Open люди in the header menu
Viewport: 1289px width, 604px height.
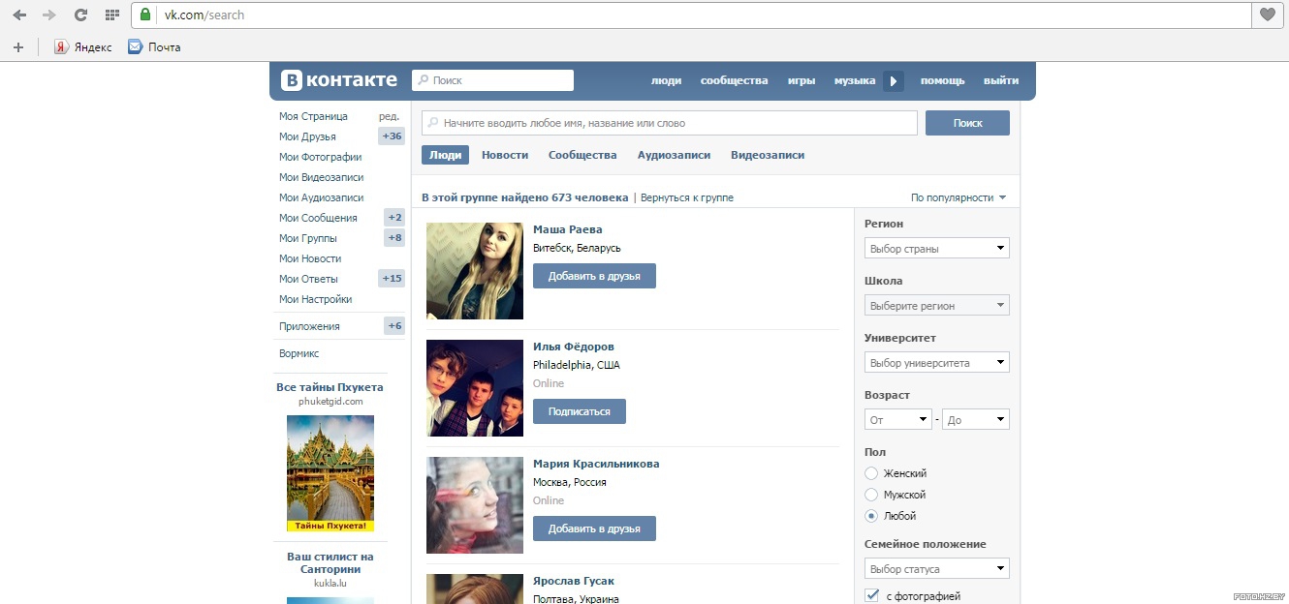tap(666, 81)
